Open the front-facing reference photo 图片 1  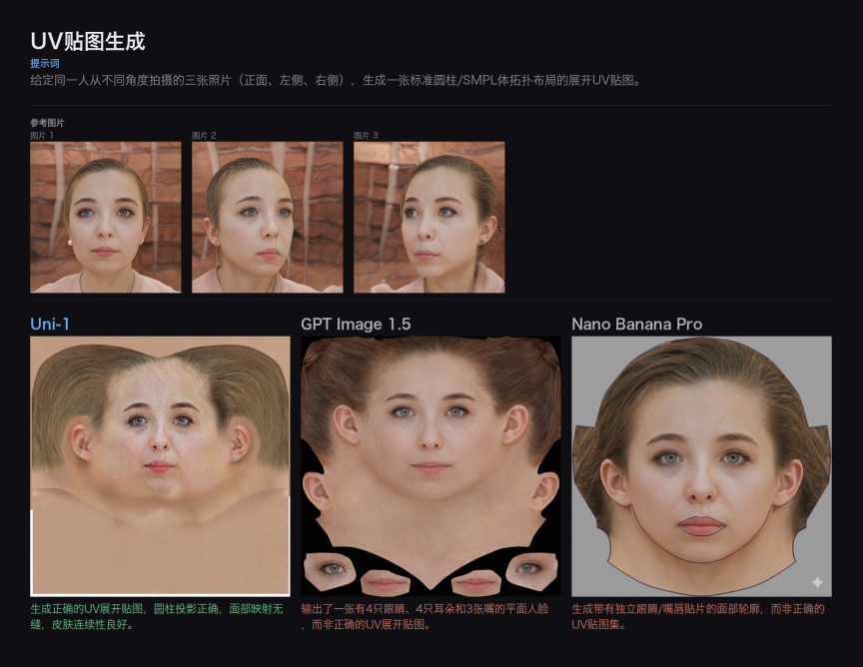(x=106, y=217)
